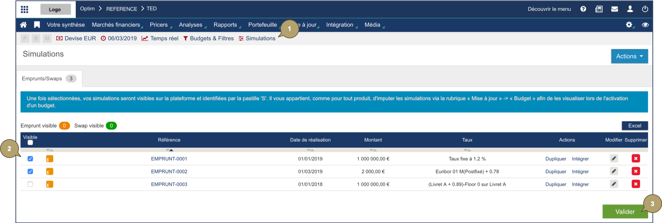This screenshot has height=223, width=662.
Task: Open the mail envelope icon
Action: pyautogui.click(x=614, y=9)
